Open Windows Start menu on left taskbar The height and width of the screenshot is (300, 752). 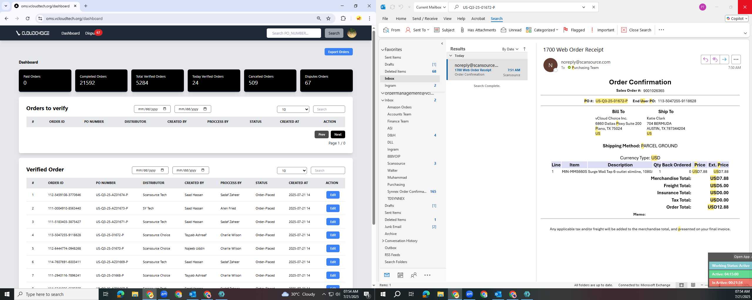coord(7,294)
